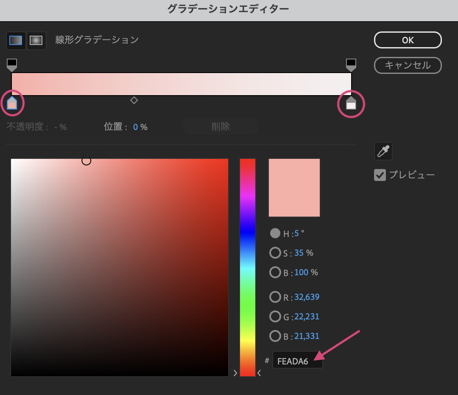Toggle the プレビュー checkbox
The image size is (458, 395).
(x=380, y=175)
